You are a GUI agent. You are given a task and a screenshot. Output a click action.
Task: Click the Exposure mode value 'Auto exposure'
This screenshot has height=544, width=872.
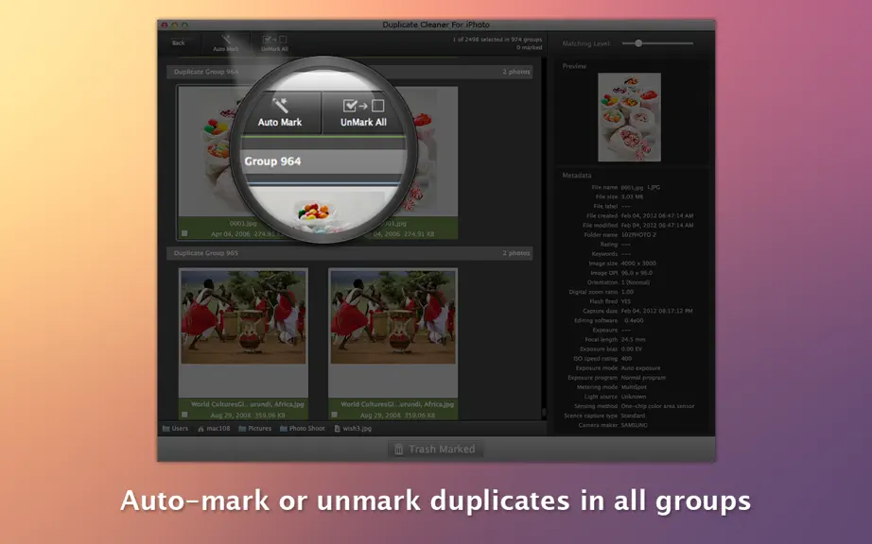point(640,368)
